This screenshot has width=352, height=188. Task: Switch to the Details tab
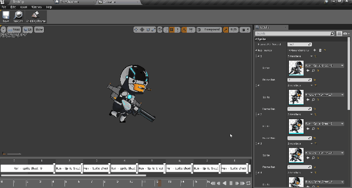(x=271, y=27)
